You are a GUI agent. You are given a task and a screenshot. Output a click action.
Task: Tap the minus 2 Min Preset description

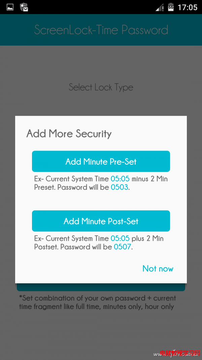pyautogui.click(x=101, y=183)
